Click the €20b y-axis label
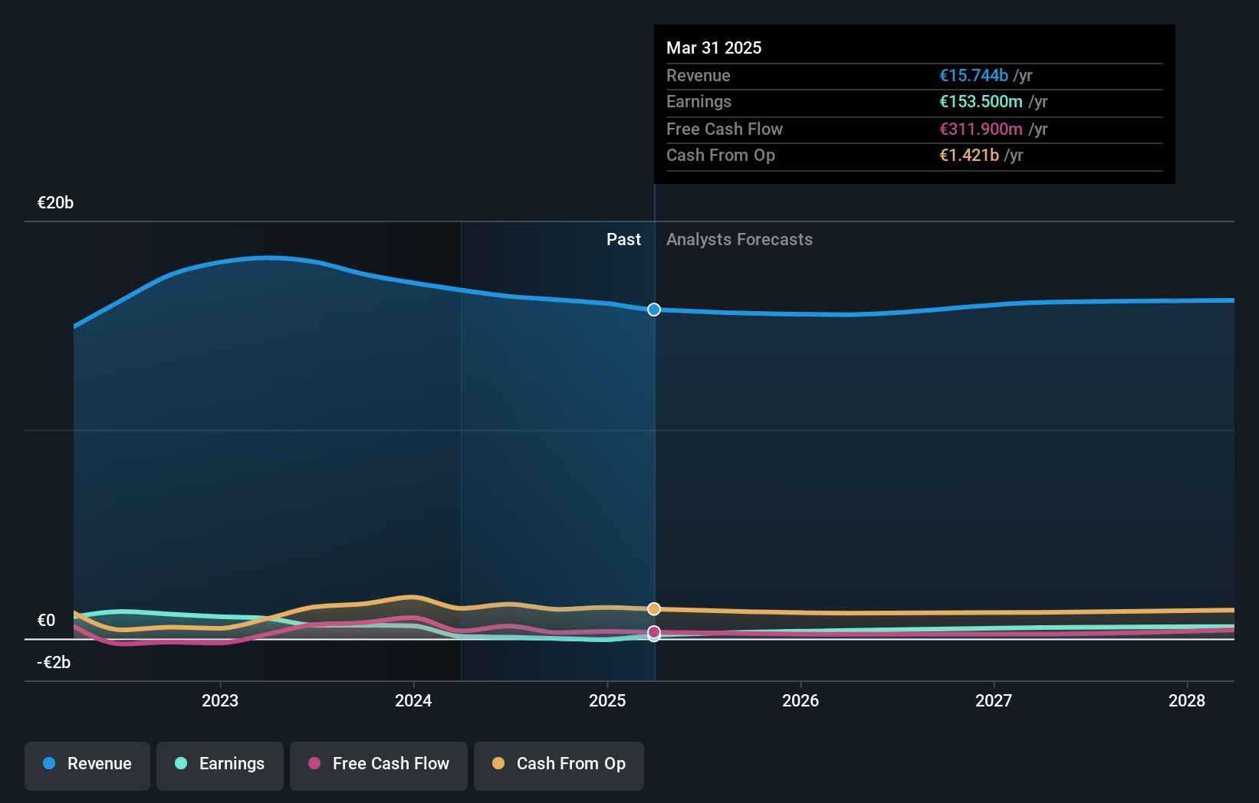The width and height of the screenshot is (1259, 803). coord(55,203)
